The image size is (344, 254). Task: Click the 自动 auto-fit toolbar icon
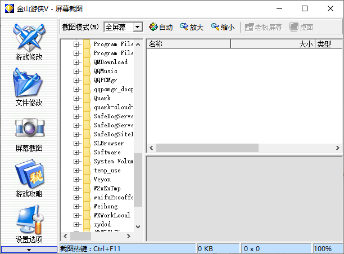[153, 27]
